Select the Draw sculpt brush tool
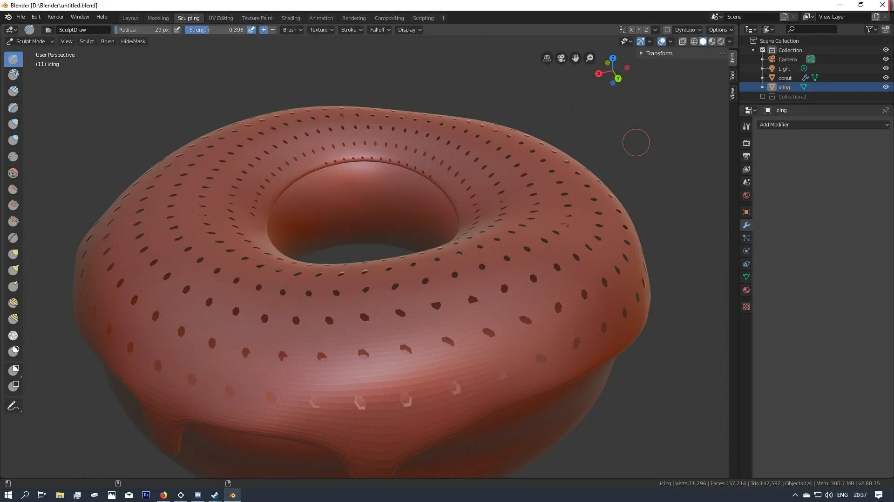The height and width of the screenshot is (502, 894). click(13, 59)
